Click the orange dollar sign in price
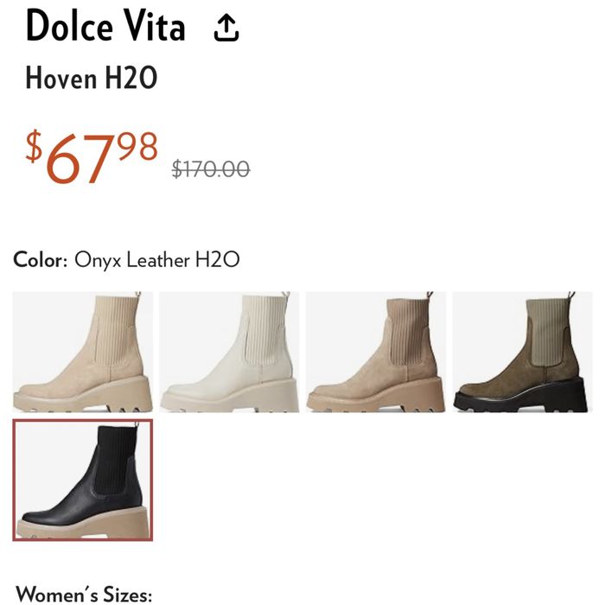This screenshot has width=605, height=605. (34, 146)
